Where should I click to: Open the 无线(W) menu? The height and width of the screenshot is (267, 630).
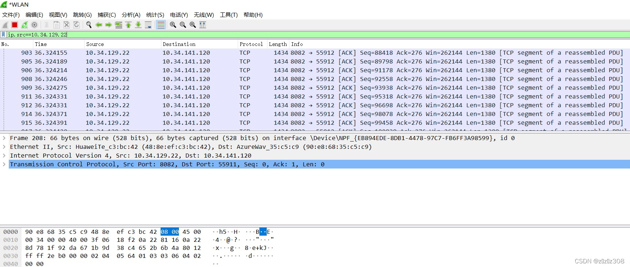204,15
